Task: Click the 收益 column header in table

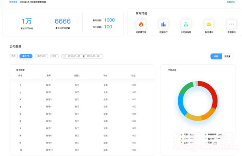Action: click(x=133, y=76)
